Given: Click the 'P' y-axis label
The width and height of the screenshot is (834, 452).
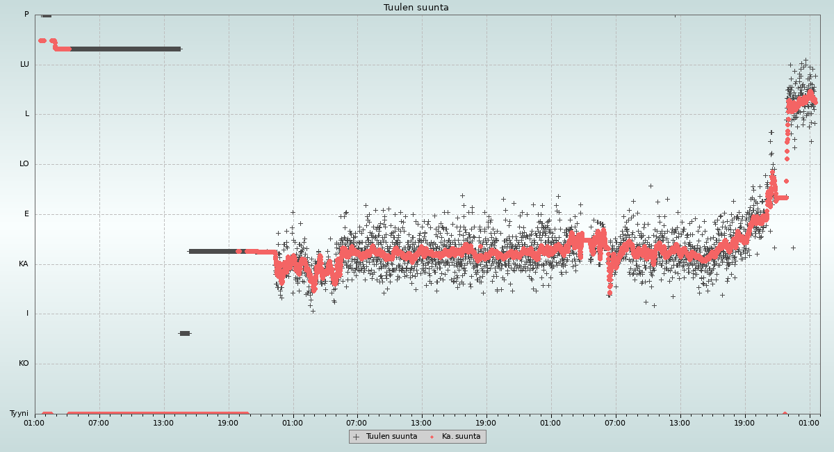Looking at the screenshot, I should 26,15.
